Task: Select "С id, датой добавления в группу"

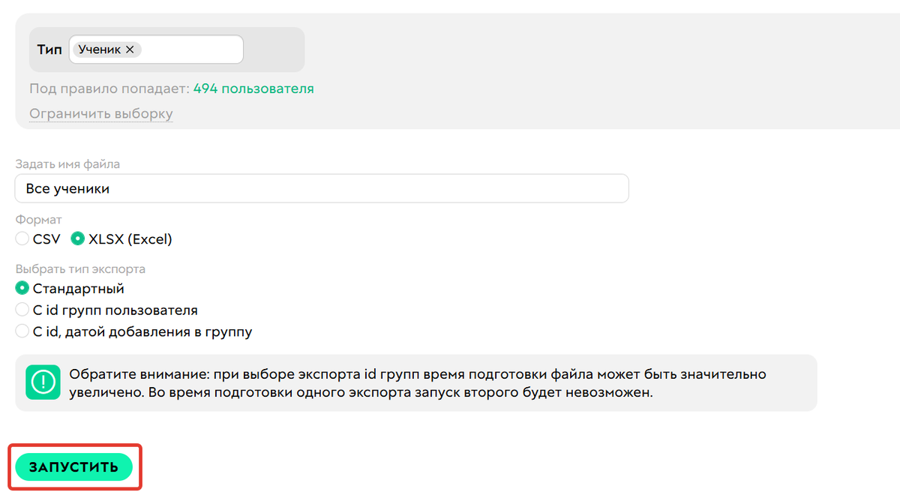Action: tap(22, 331)
